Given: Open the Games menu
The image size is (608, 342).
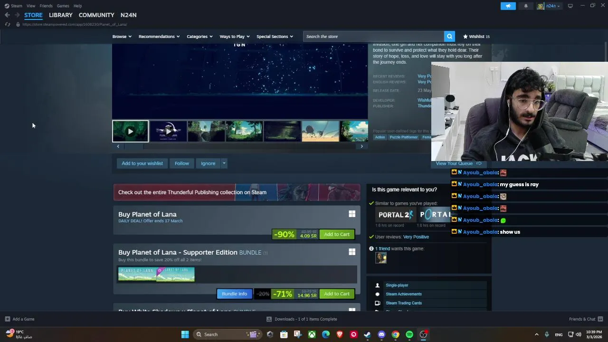Looking at the screenshot, I should pos(63,6).
